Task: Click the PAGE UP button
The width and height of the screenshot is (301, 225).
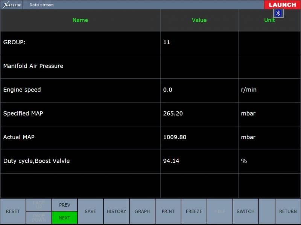Action: [x=39, y=205]
